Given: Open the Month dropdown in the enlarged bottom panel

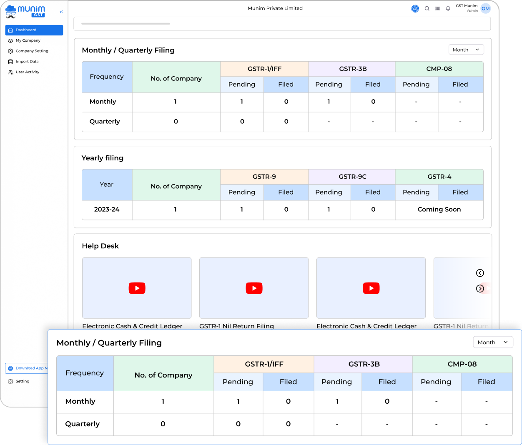Looking at the screenshot, I should click(493, 342).
